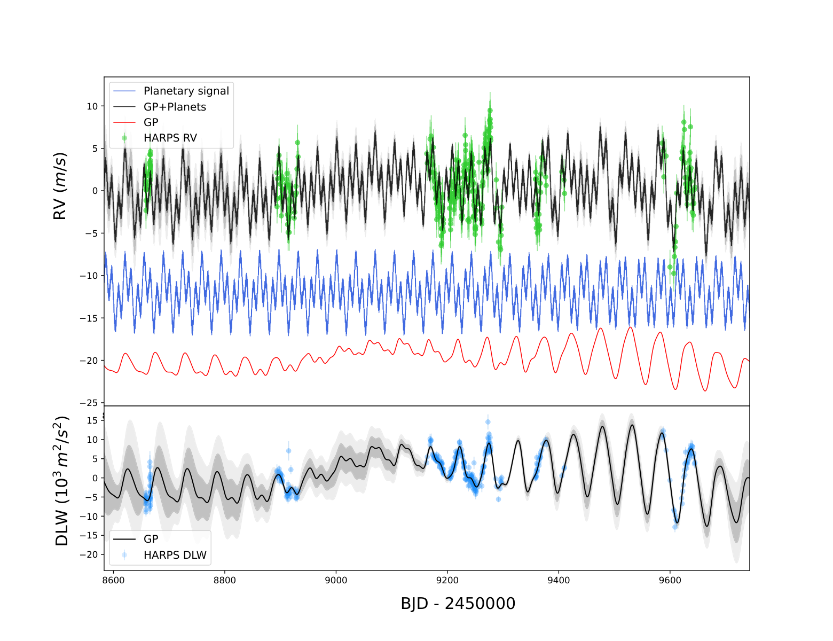Click the BJD - 2450000 x-axis label
Screen dimensions: 833x641
458,604
